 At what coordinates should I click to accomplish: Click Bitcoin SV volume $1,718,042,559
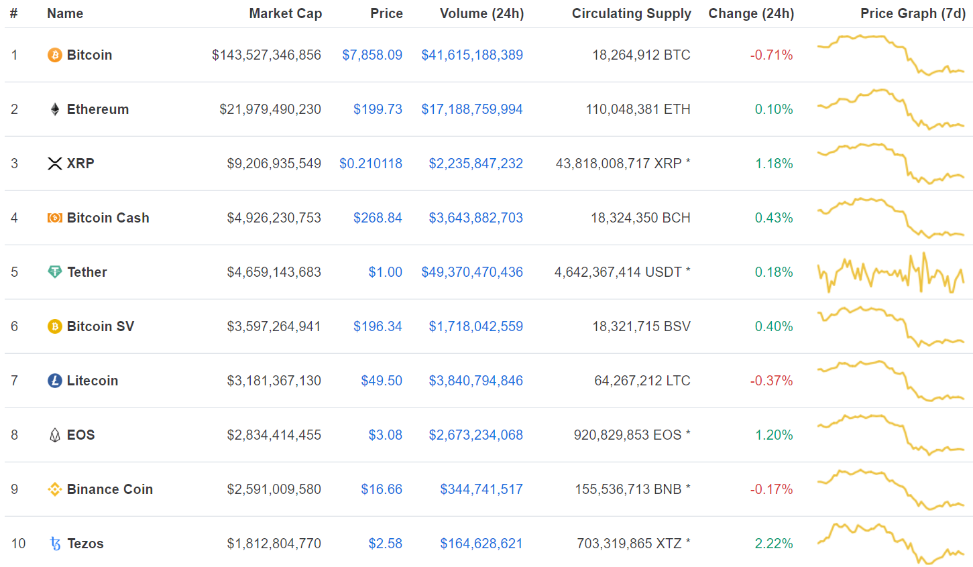pyautogui.click(x=476, y=326)
